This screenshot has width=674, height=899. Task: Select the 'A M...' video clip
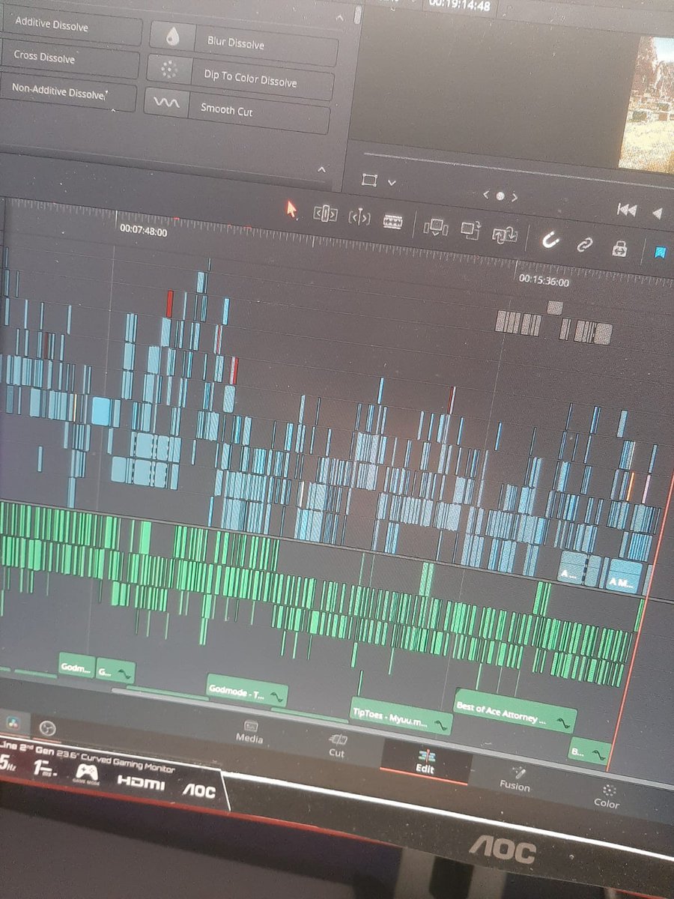point(624,578)
